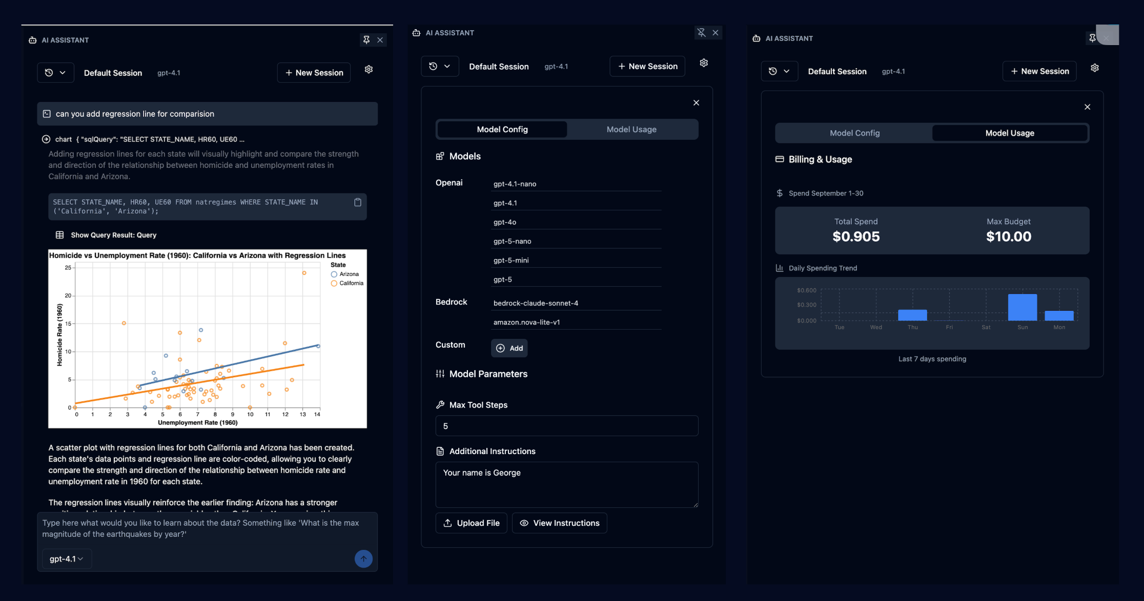Select gpt-4.1-nano model
Screen dimensions: 1144x601
576,184
